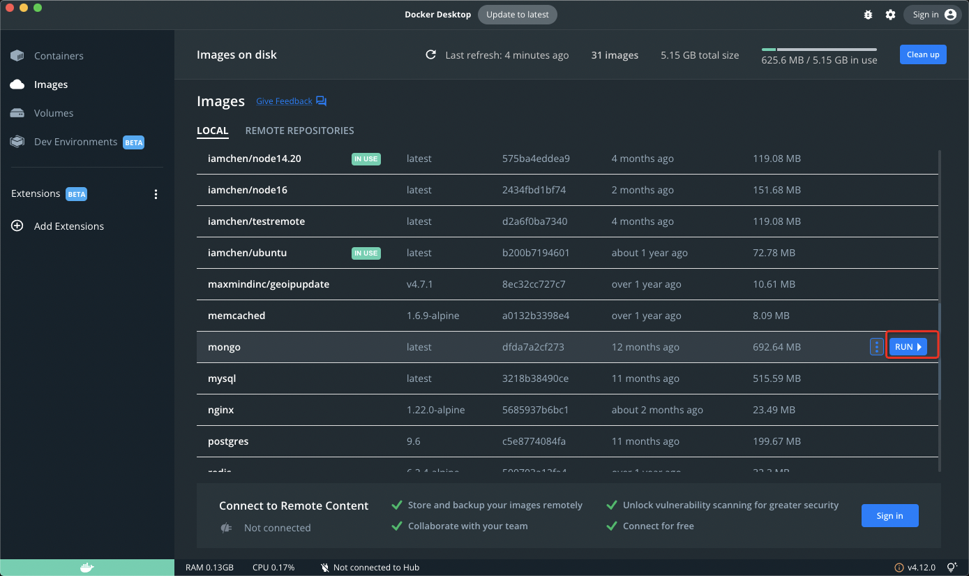Open the Extensions three-dot menu
The height and width of the screenshot is (576, 969).
point(156,194)
